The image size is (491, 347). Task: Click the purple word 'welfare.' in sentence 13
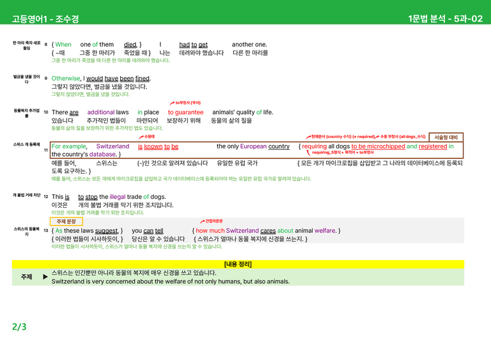pos(325,231)
